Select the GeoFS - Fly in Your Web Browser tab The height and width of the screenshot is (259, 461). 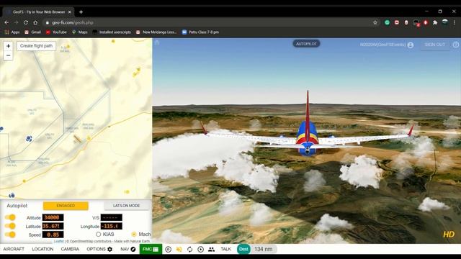pyautogui.click(x=38, y=12)
